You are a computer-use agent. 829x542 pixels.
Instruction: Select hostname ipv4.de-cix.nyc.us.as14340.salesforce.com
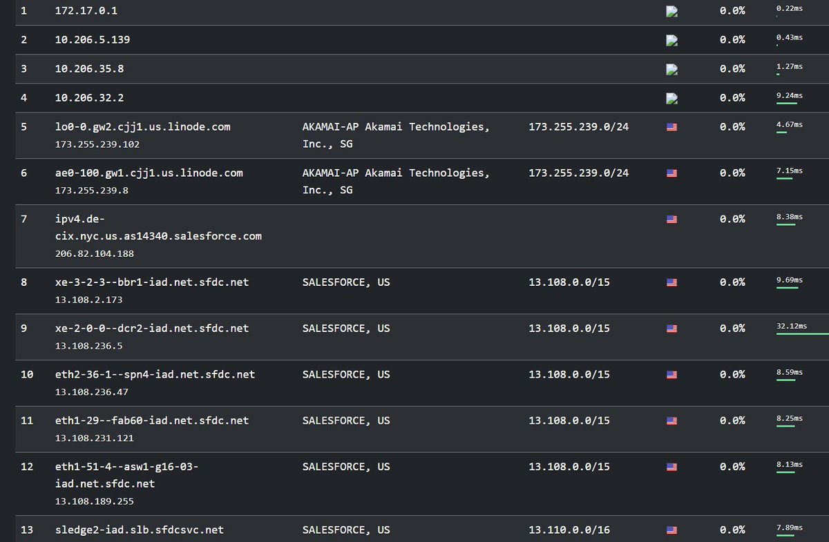(x=158, y=227)
